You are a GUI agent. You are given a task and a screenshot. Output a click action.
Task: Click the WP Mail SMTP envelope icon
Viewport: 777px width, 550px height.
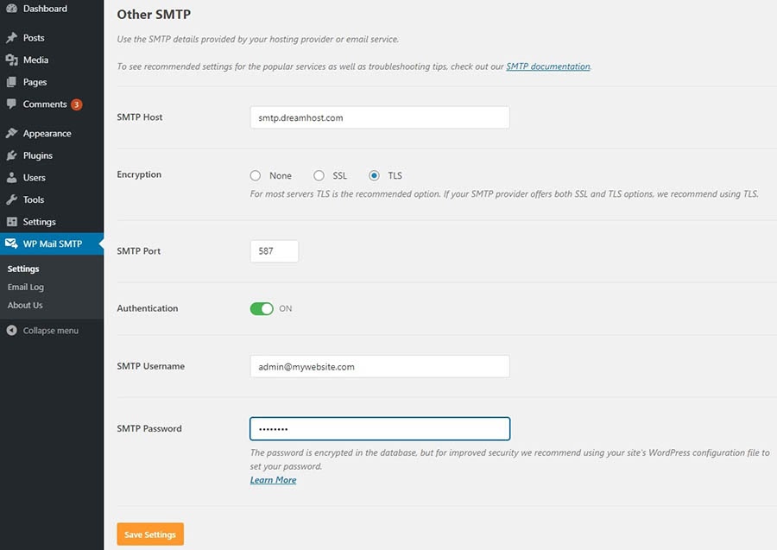click(x=11, y=244)
